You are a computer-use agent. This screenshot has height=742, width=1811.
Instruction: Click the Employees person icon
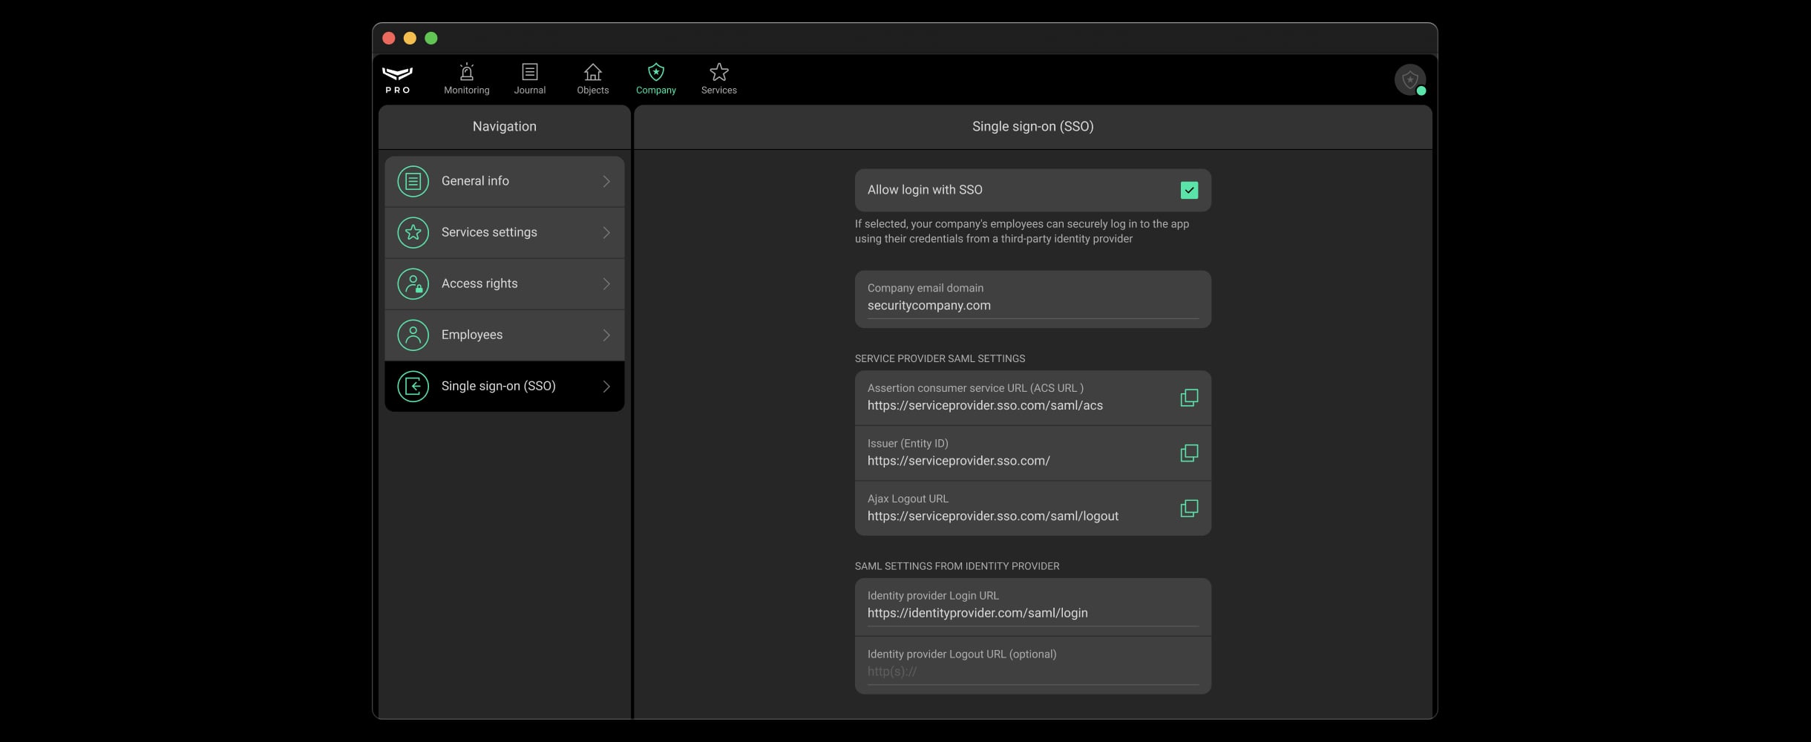(x=413, y=335)
